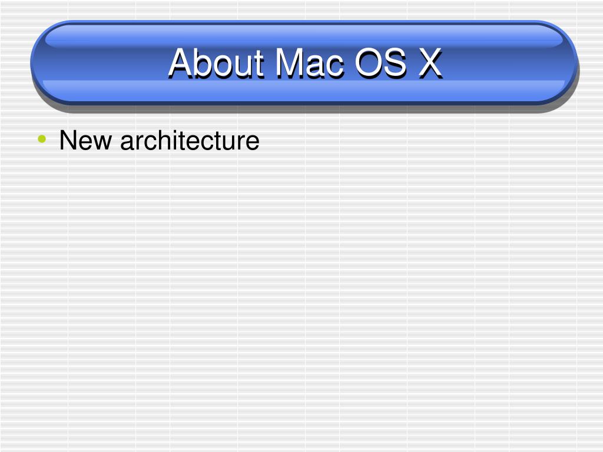Click the blank area right of "architecture"
The height and width of the screenshot is (452, 603).
(423, 140)
